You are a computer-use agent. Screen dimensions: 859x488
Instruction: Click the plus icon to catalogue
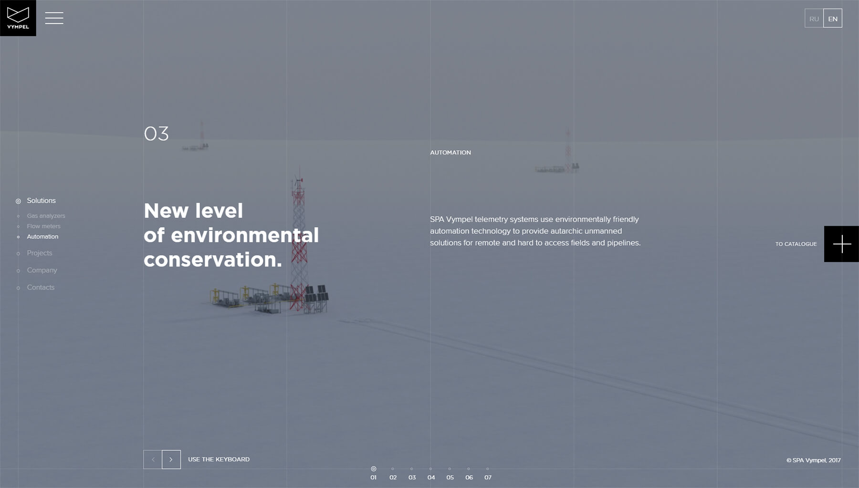point(842,244)
